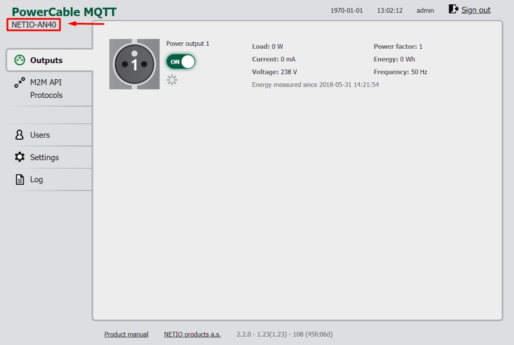Go to the Users section label
This screenshot has width=514, height=345.
click(40, 135)
